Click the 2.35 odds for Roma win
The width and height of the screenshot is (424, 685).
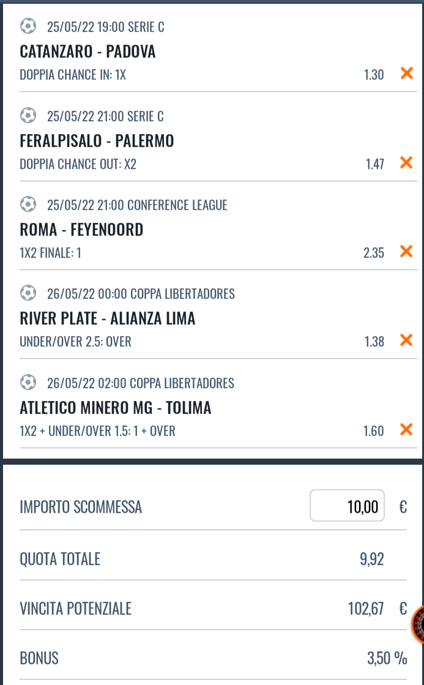click(373, 253)
